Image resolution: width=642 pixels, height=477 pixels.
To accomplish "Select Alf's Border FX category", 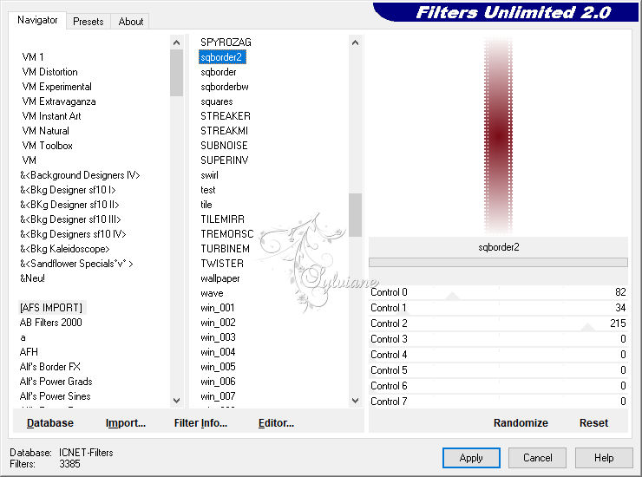I will [x=50, y=367].
